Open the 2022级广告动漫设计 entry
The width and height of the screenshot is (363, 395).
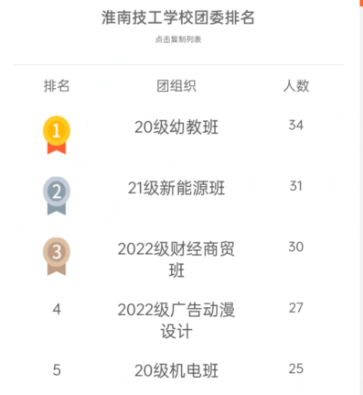coord(176,320)
